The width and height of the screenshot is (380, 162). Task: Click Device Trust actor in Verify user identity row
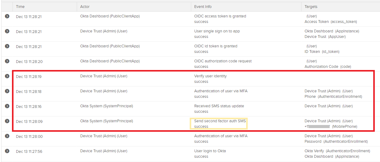(104, 76)
